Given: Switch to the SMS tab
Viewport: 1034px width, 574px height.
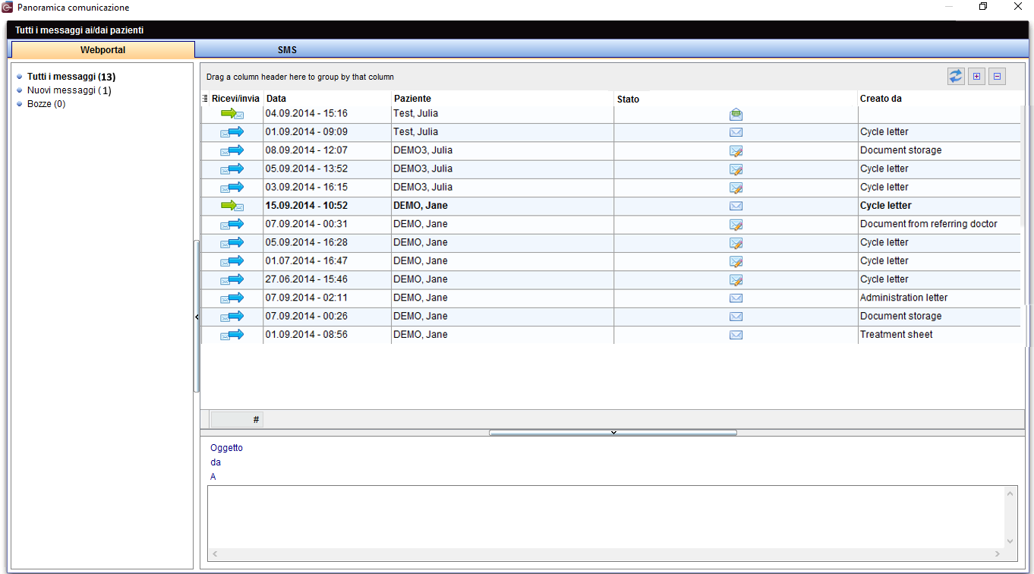Looking at the screenshot, I should 287,50.
